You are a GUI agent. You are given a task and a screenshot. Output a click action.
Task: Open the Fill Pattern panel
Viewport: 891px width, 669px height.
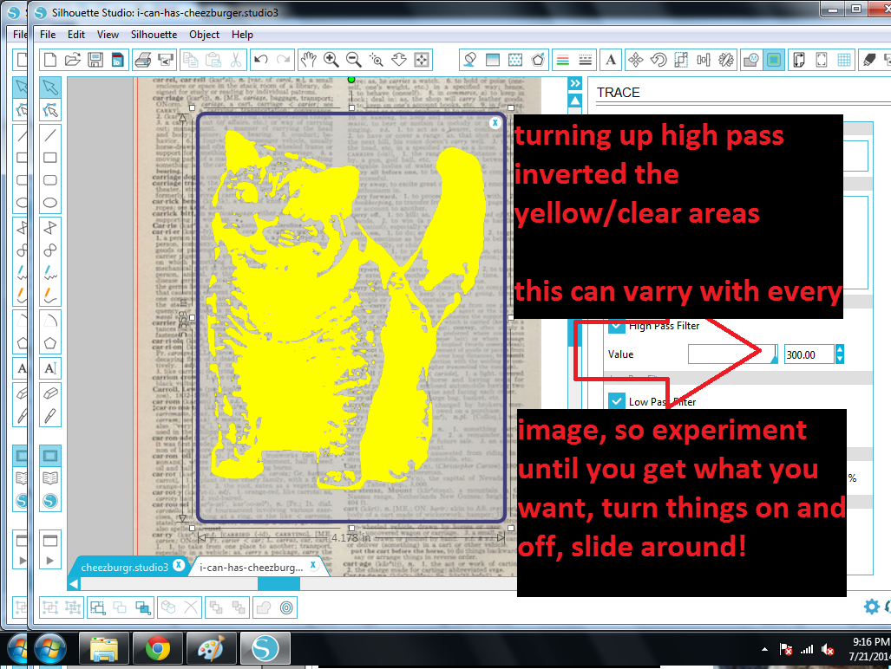pos(515,60)
